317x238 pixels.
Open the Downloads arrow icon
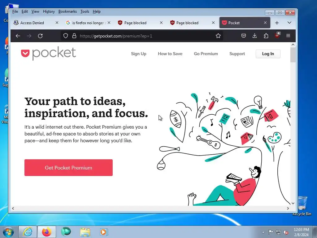[255, 36]
